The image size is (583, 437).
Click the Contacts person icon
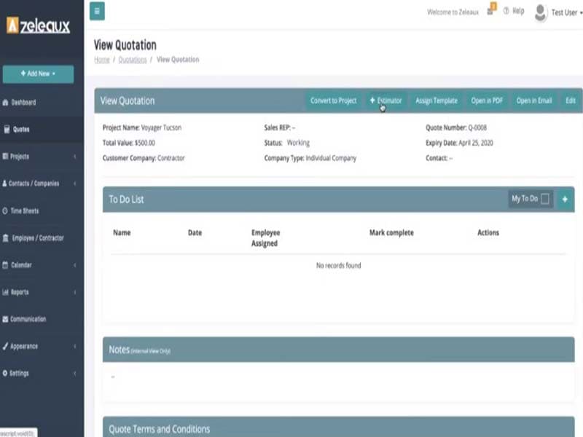point(4,184)
